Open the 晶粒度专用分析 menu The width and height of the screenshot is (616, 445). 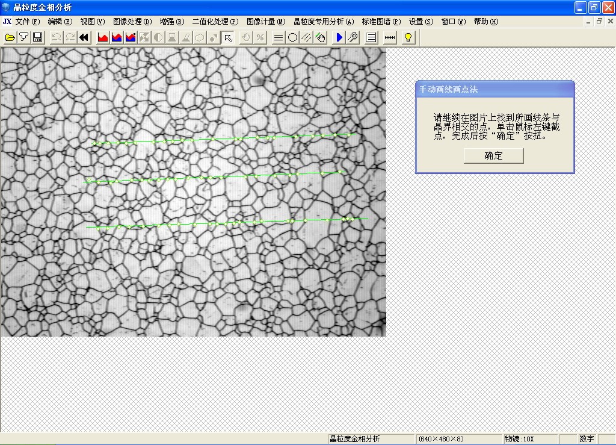(324, 22)
